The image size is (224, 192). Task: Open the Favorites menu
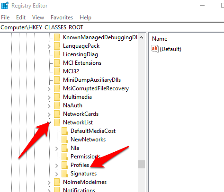point(62,17)
